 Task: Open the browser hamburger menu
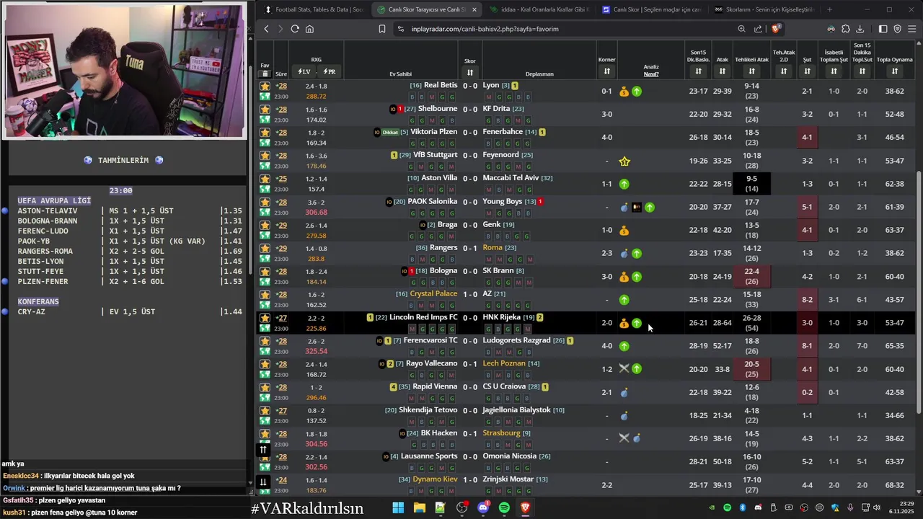(912, 29)
